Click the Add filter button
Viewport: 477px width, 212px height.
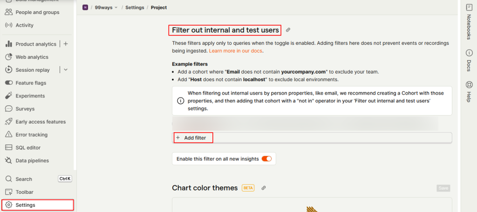(312, 138)
